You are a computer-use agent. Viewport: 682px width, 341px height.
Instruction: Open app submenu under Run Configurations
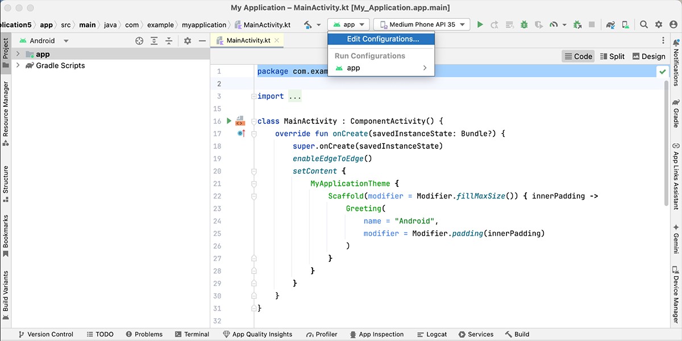(x=381, y=68)
